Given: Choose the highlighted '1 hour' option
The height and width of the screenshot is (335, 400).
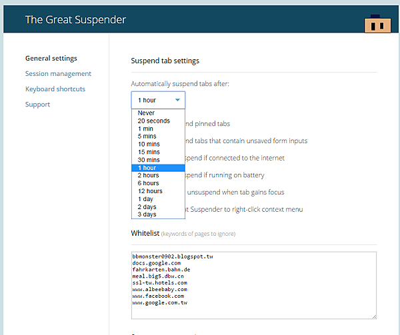Looking at the screenshot, I should [x=147, y=168].
